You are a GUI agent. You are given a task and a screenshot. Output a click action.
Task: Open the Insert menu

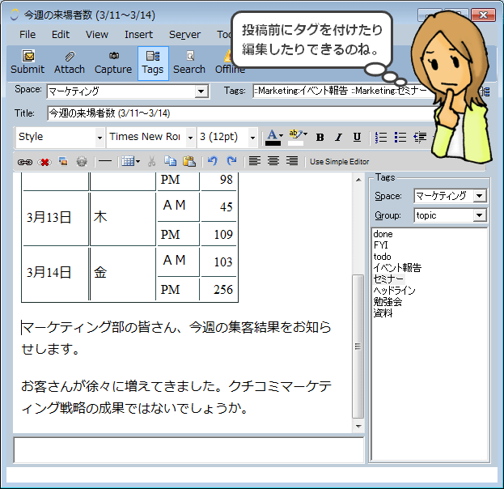point(138,35)
